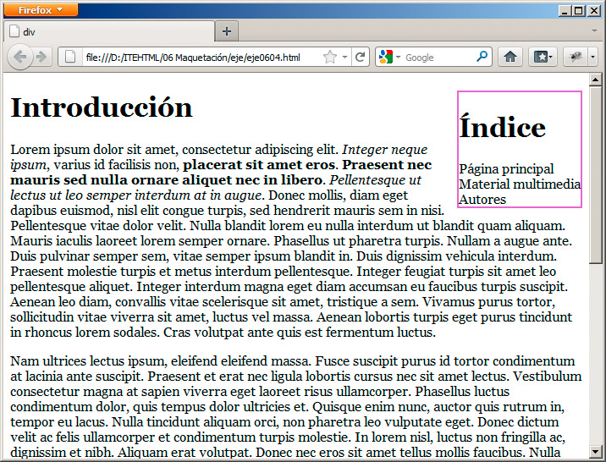The image size is (606, 462).
Task: Maximize the Firefox window
Action: (579, 10)
